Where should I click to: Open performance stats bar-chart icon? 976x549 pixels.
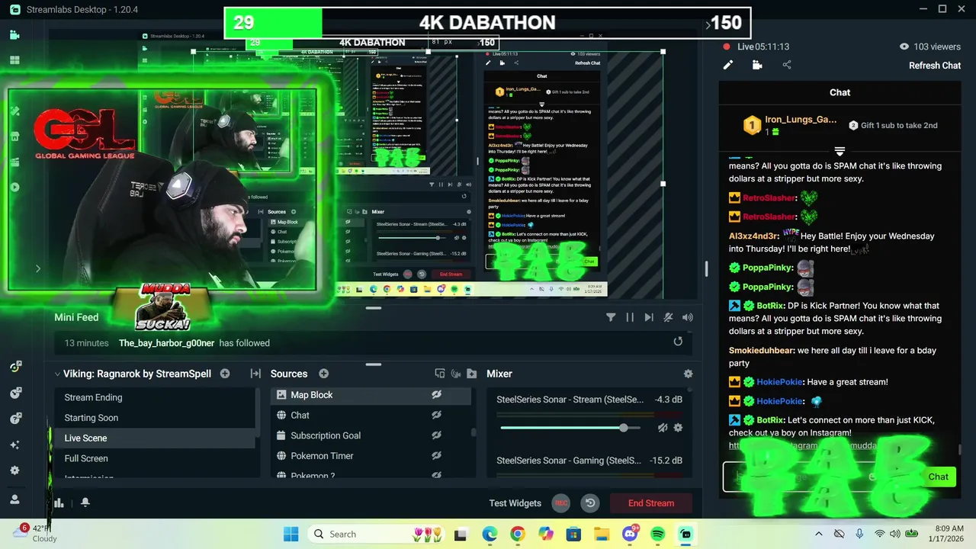tap(59, 502)
